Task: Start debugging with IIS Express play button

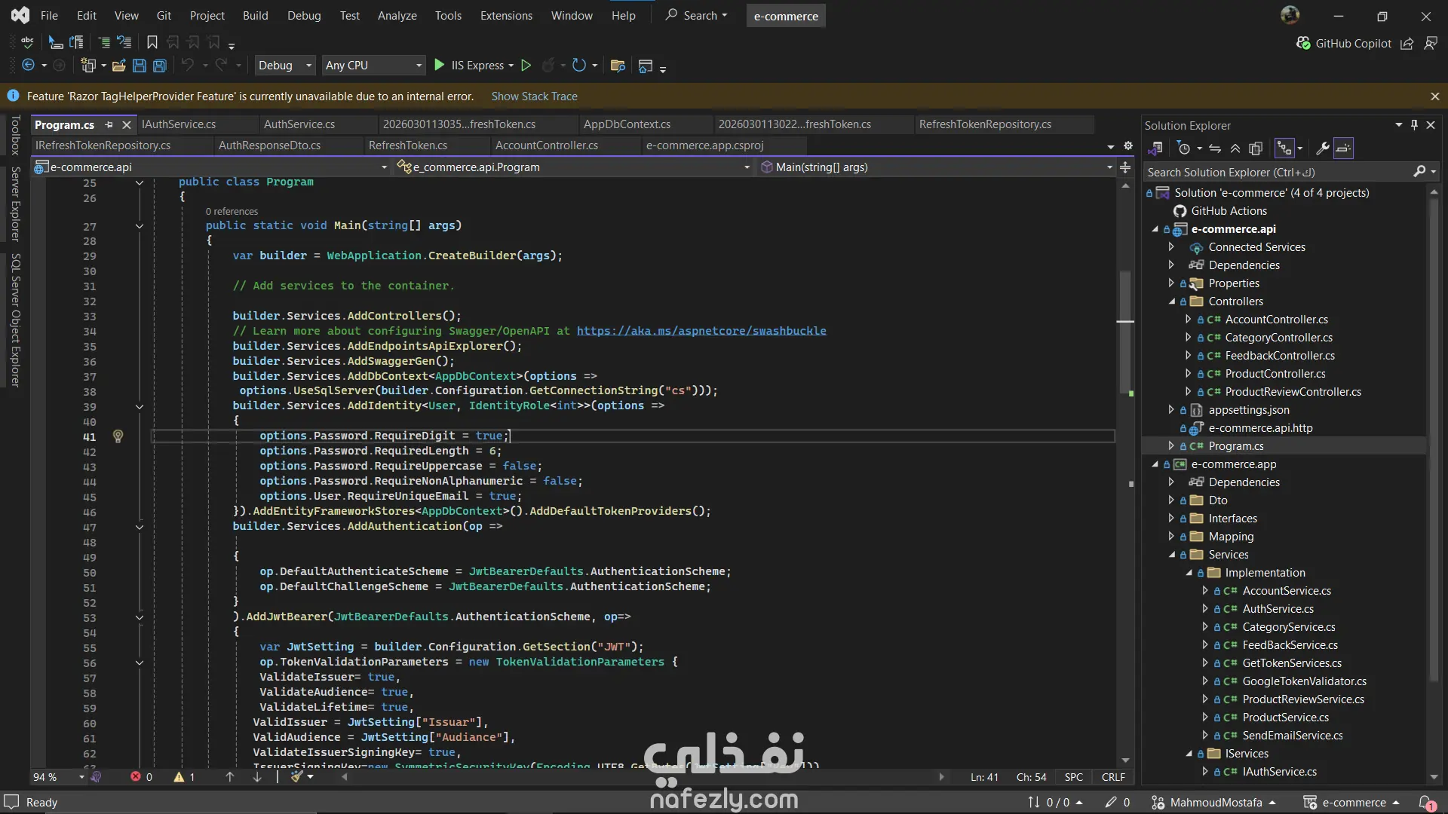Action: coord(439,66)
